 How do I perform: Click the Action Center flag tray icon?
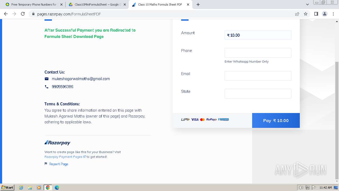tap(314, 188)
